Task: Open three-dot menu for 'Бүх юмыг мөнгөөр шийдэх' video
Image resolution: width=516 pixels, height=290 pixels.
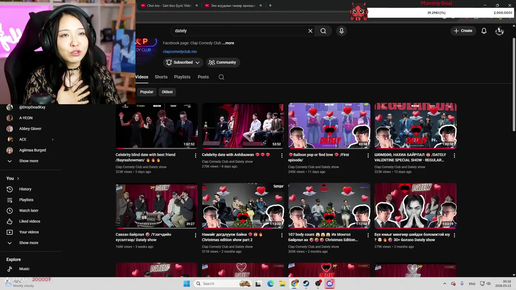Action: 454,235
